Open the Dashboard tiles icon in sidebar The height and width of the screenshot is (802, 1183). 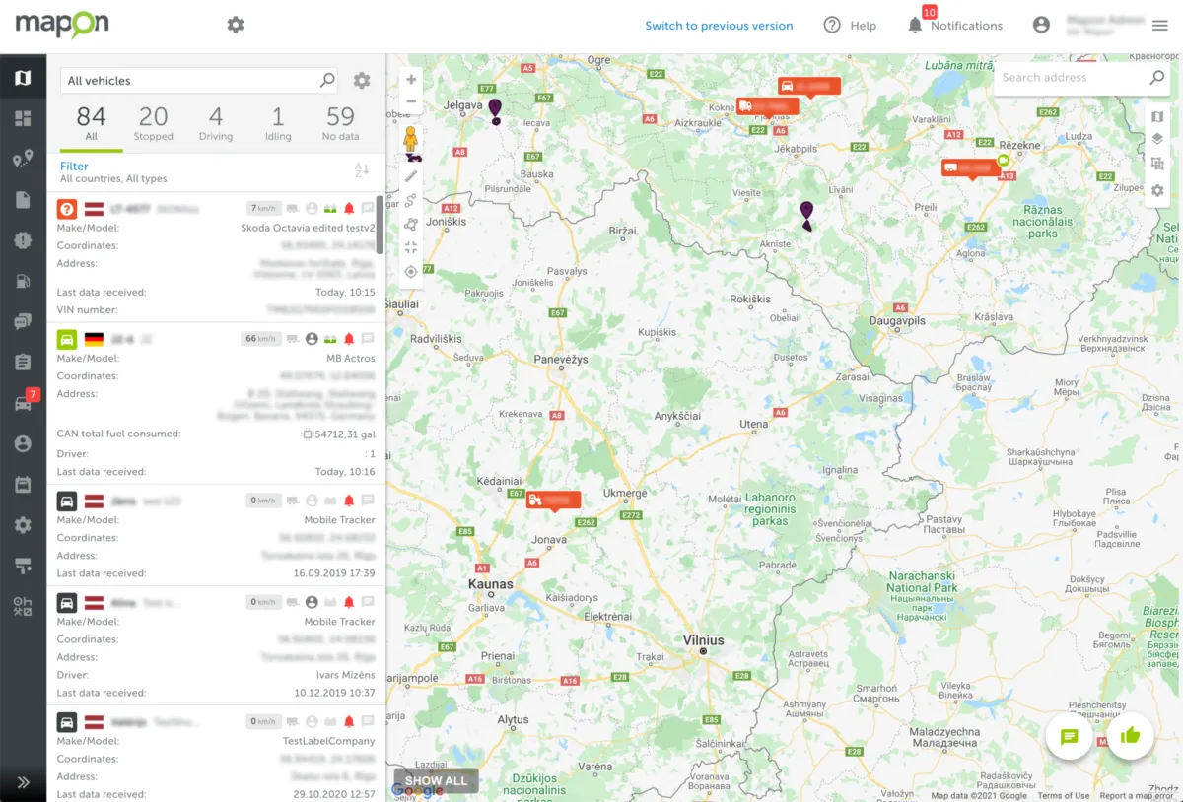tap(23, 119)
